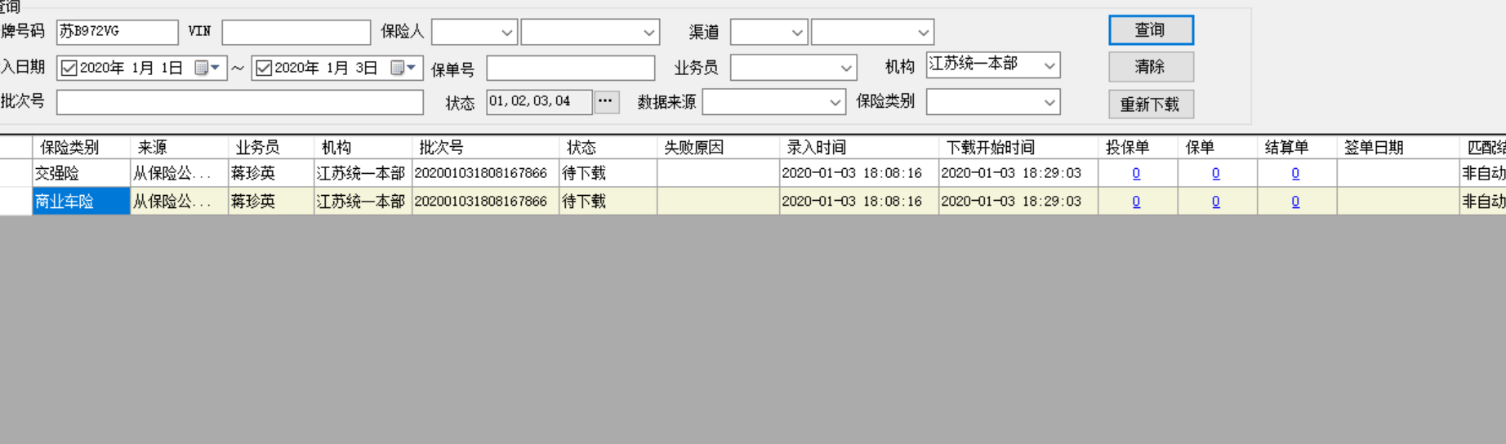
Task: Open 保单 link in 商业车险 row
Action: pos(1215,201)
